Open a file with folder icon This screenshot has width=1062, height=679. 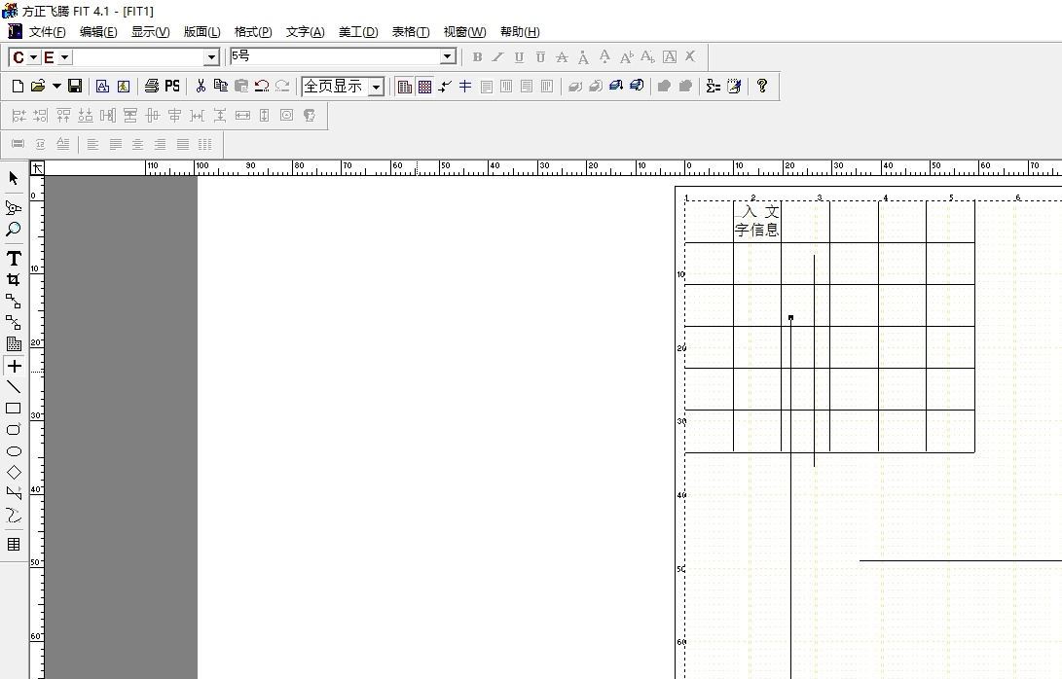(x=38, y=86)
